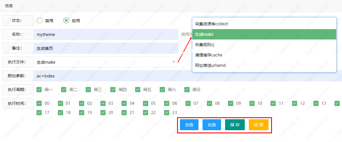The image size is (342, 142).
Task: Toggle the 周三 checkbox
Action: [x=88, y=90]
